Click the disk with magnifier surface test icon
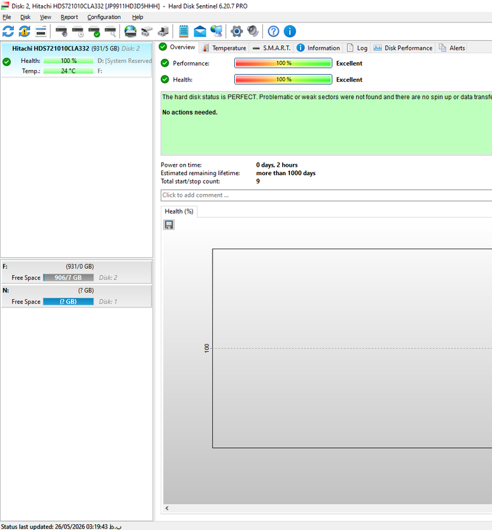The image size is (492, 530). coord(110,31)
